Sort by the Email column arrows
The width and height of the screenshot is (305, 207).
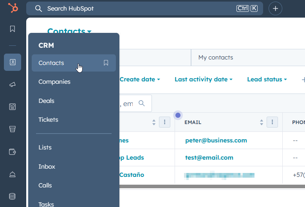click(262, 122)
